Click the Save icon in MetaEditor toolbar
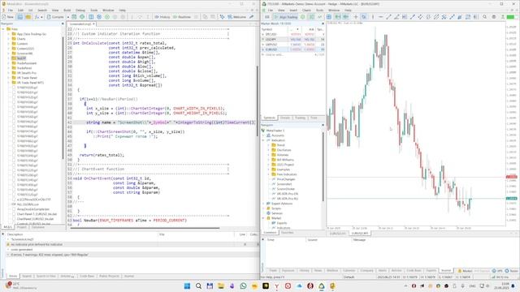This screenshot has height=292, width=520. pos(19,17)
